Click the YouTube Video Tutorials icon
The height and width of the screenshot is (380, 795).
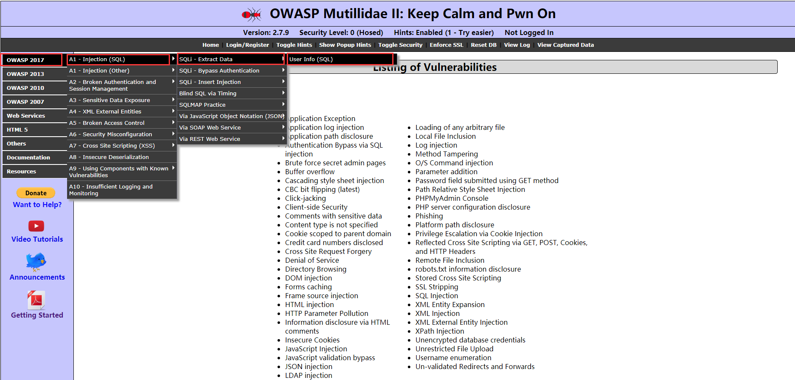36,226
